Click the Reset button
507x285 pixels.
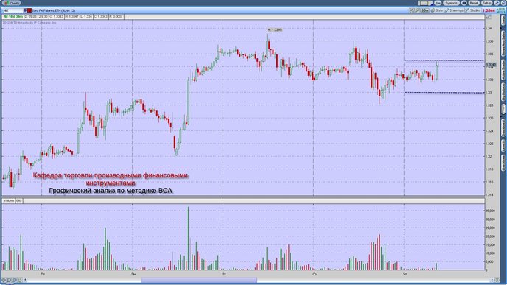point(474,3)
